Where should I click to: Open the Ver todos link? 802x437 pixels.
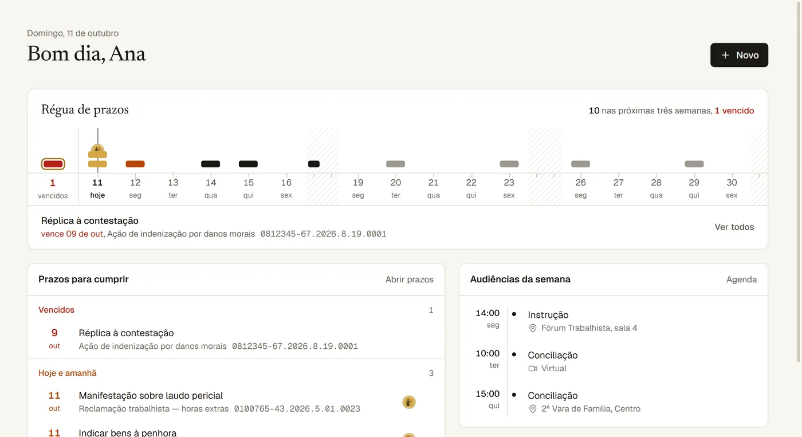tap(734, 227)
